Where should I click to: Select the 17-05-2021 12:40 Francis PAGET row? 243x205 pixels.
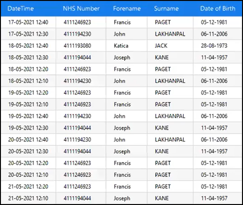(121, 22)
